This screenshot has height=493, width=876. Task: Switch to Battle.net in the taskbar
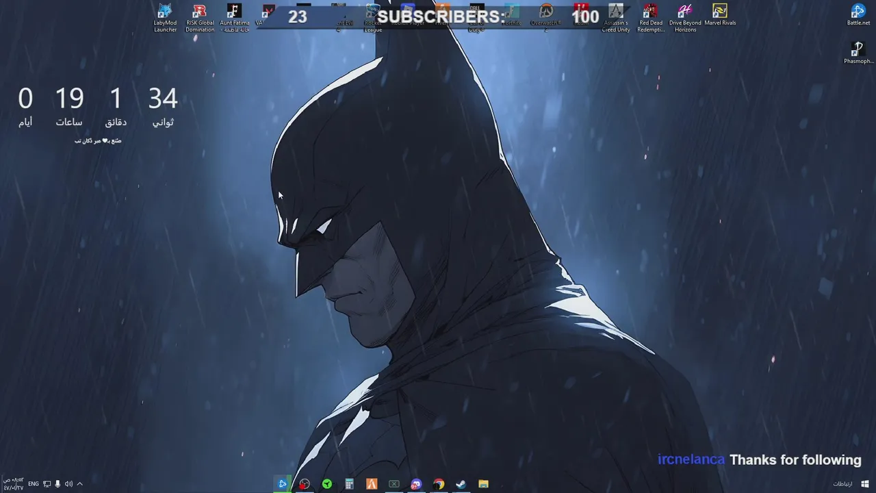tap(282, 484)
